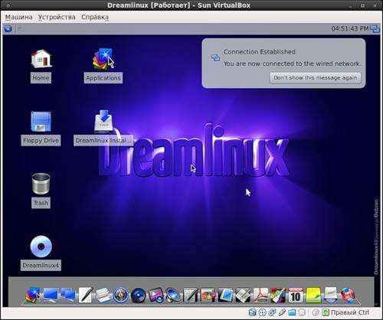Open the calendar icon showing 10 in the dock
The image size is (383, 320).
296,296
